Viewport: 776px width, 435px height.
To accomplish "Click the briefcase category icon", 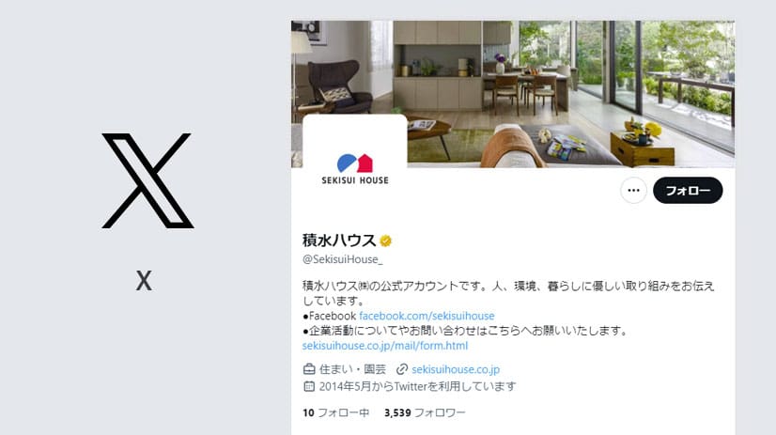I will (309, 369).
